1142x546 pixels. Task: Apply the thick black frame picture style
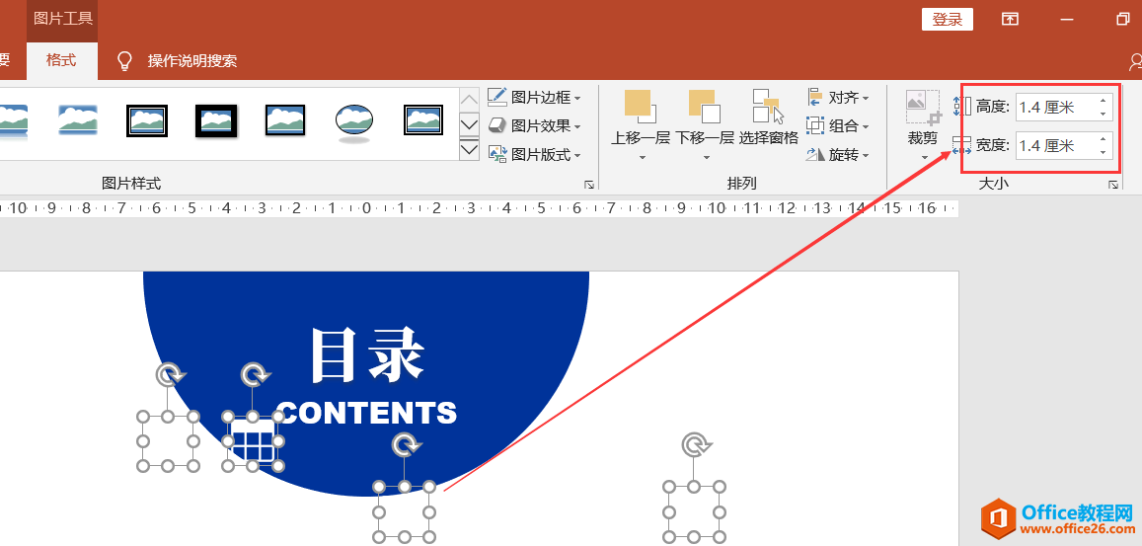coord(216,120)
